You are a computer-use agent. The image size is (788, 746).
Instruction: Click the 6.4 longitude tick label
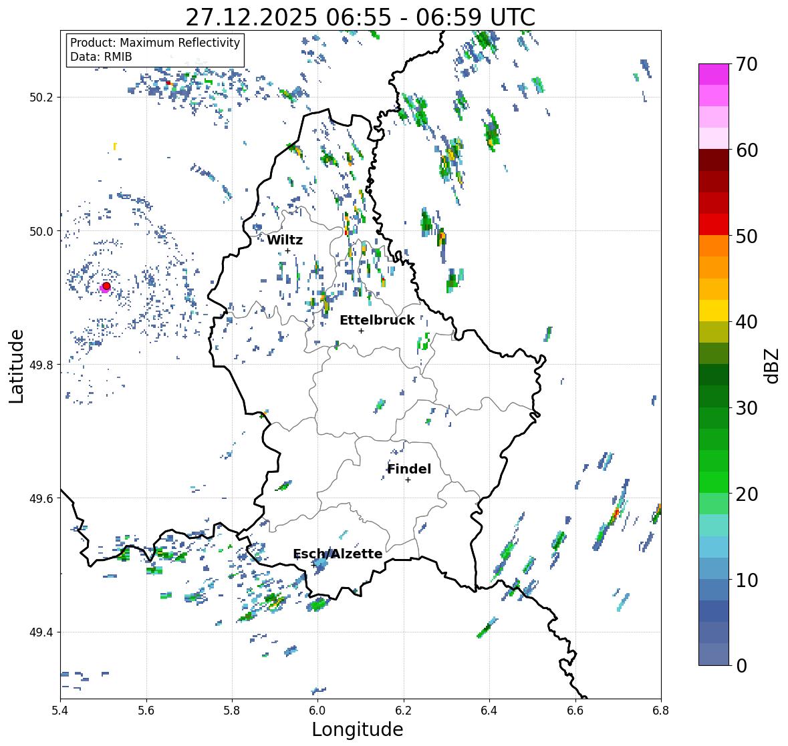[489, 711]
